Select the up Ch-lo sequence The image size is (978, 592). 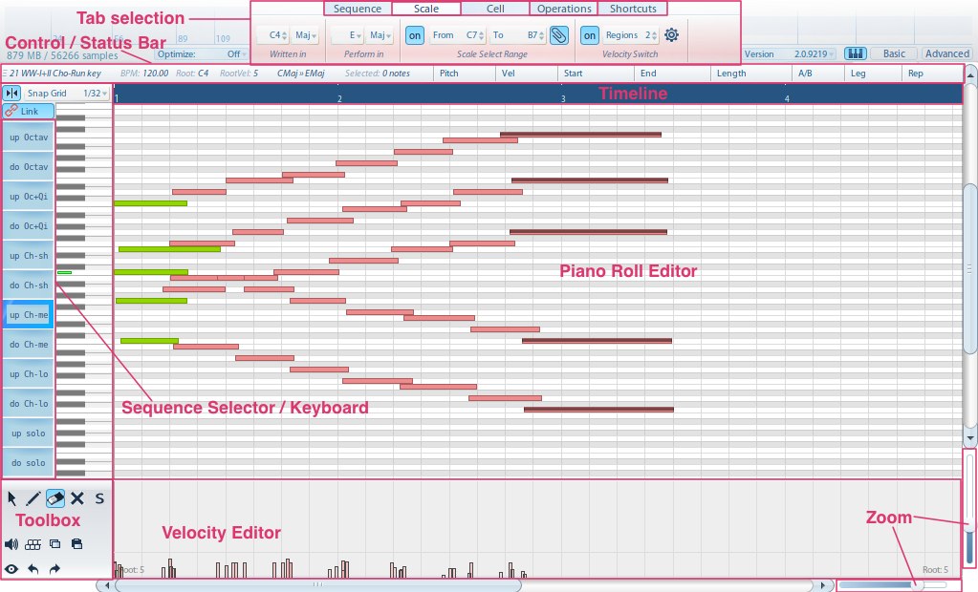point(28,374)
